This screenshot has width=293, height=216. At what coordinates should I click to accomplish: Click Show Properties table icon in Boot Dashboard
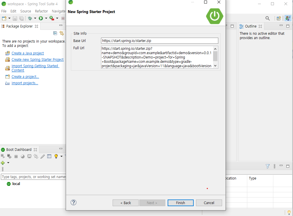click(x=49, y=156)
